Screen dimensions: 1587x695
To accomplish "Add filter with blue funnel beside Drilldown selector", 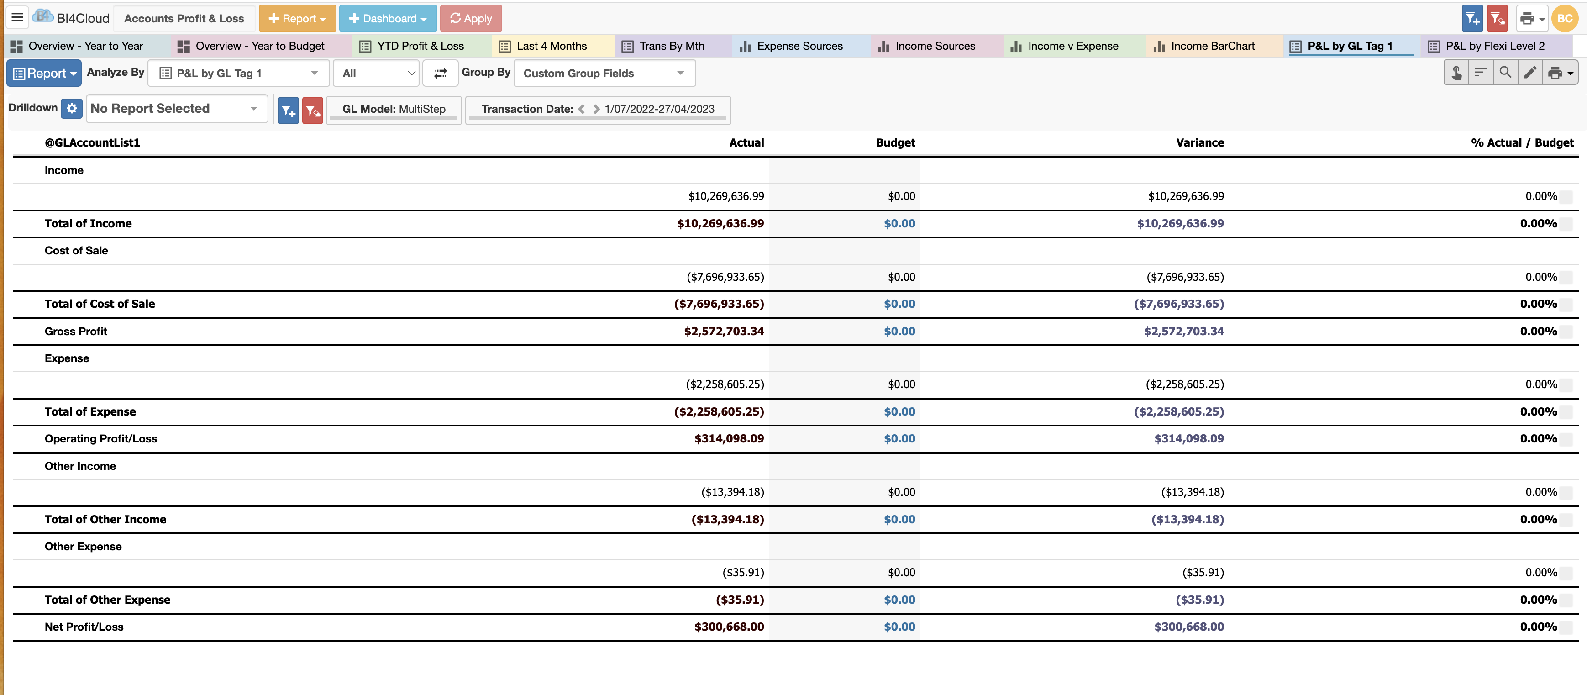I will click(289, 111).
